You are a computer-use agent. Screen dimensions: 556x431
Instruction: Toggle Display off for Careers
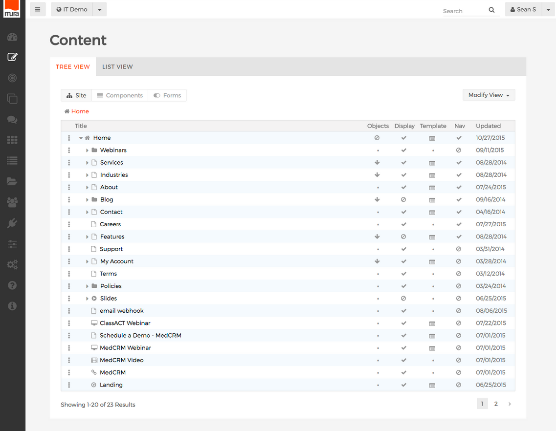[403, 224]
